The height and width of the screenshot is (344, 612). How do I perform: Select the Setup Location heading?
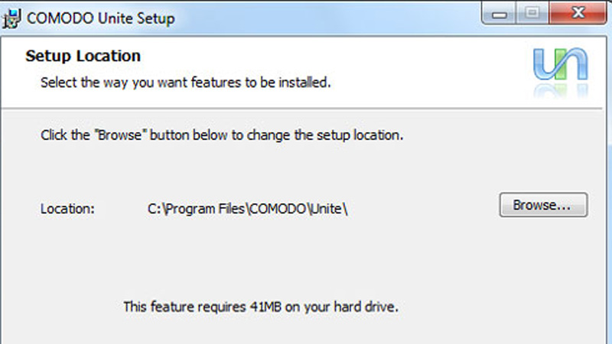click(83, 56)
